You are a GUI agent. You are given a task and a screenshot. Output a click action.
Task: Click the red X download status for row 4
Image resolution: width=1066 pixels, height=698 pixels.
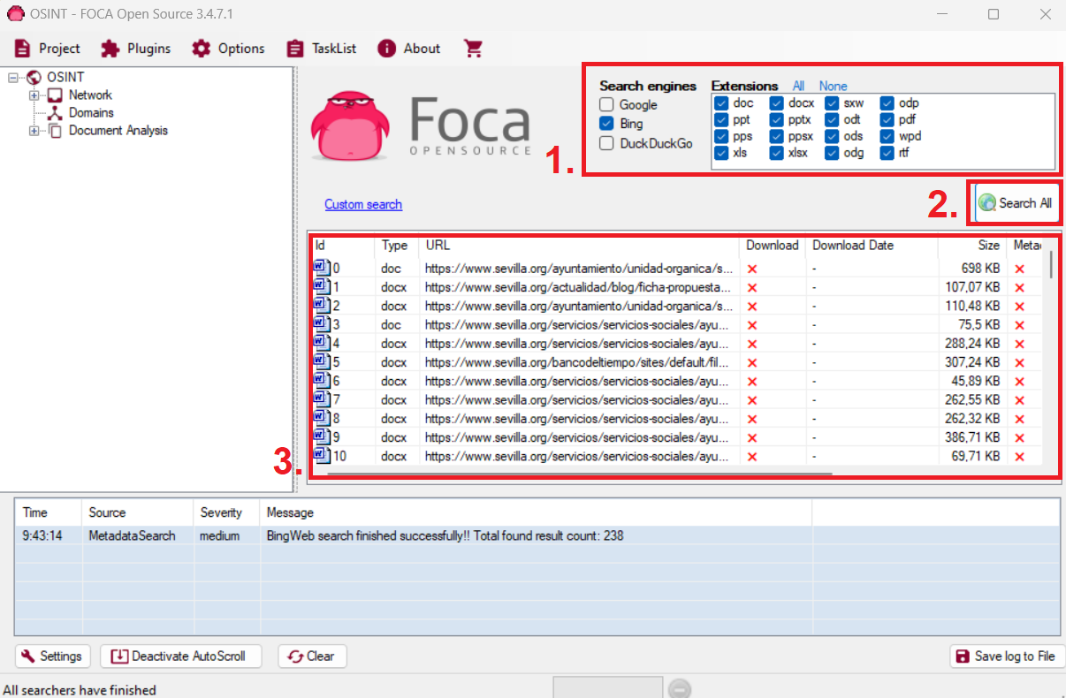[752, 344]
